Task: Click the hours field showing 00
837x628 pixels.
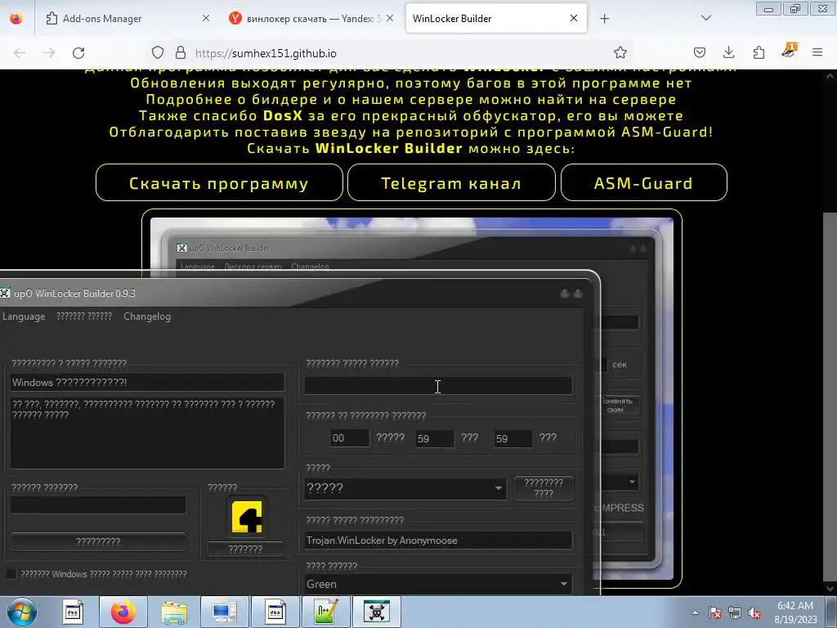Action: click(350, 438)
